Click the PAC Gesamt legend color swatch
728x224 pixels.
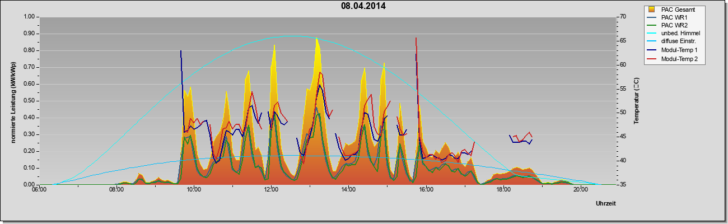[x=652, y=9]
